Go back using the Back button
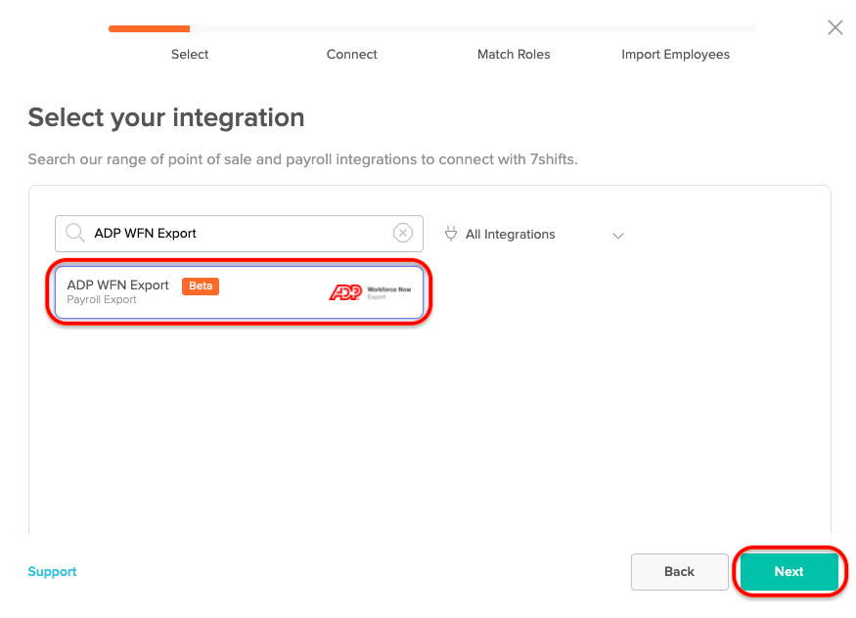The width and height of the screenshot is (856, 618). 679,572
